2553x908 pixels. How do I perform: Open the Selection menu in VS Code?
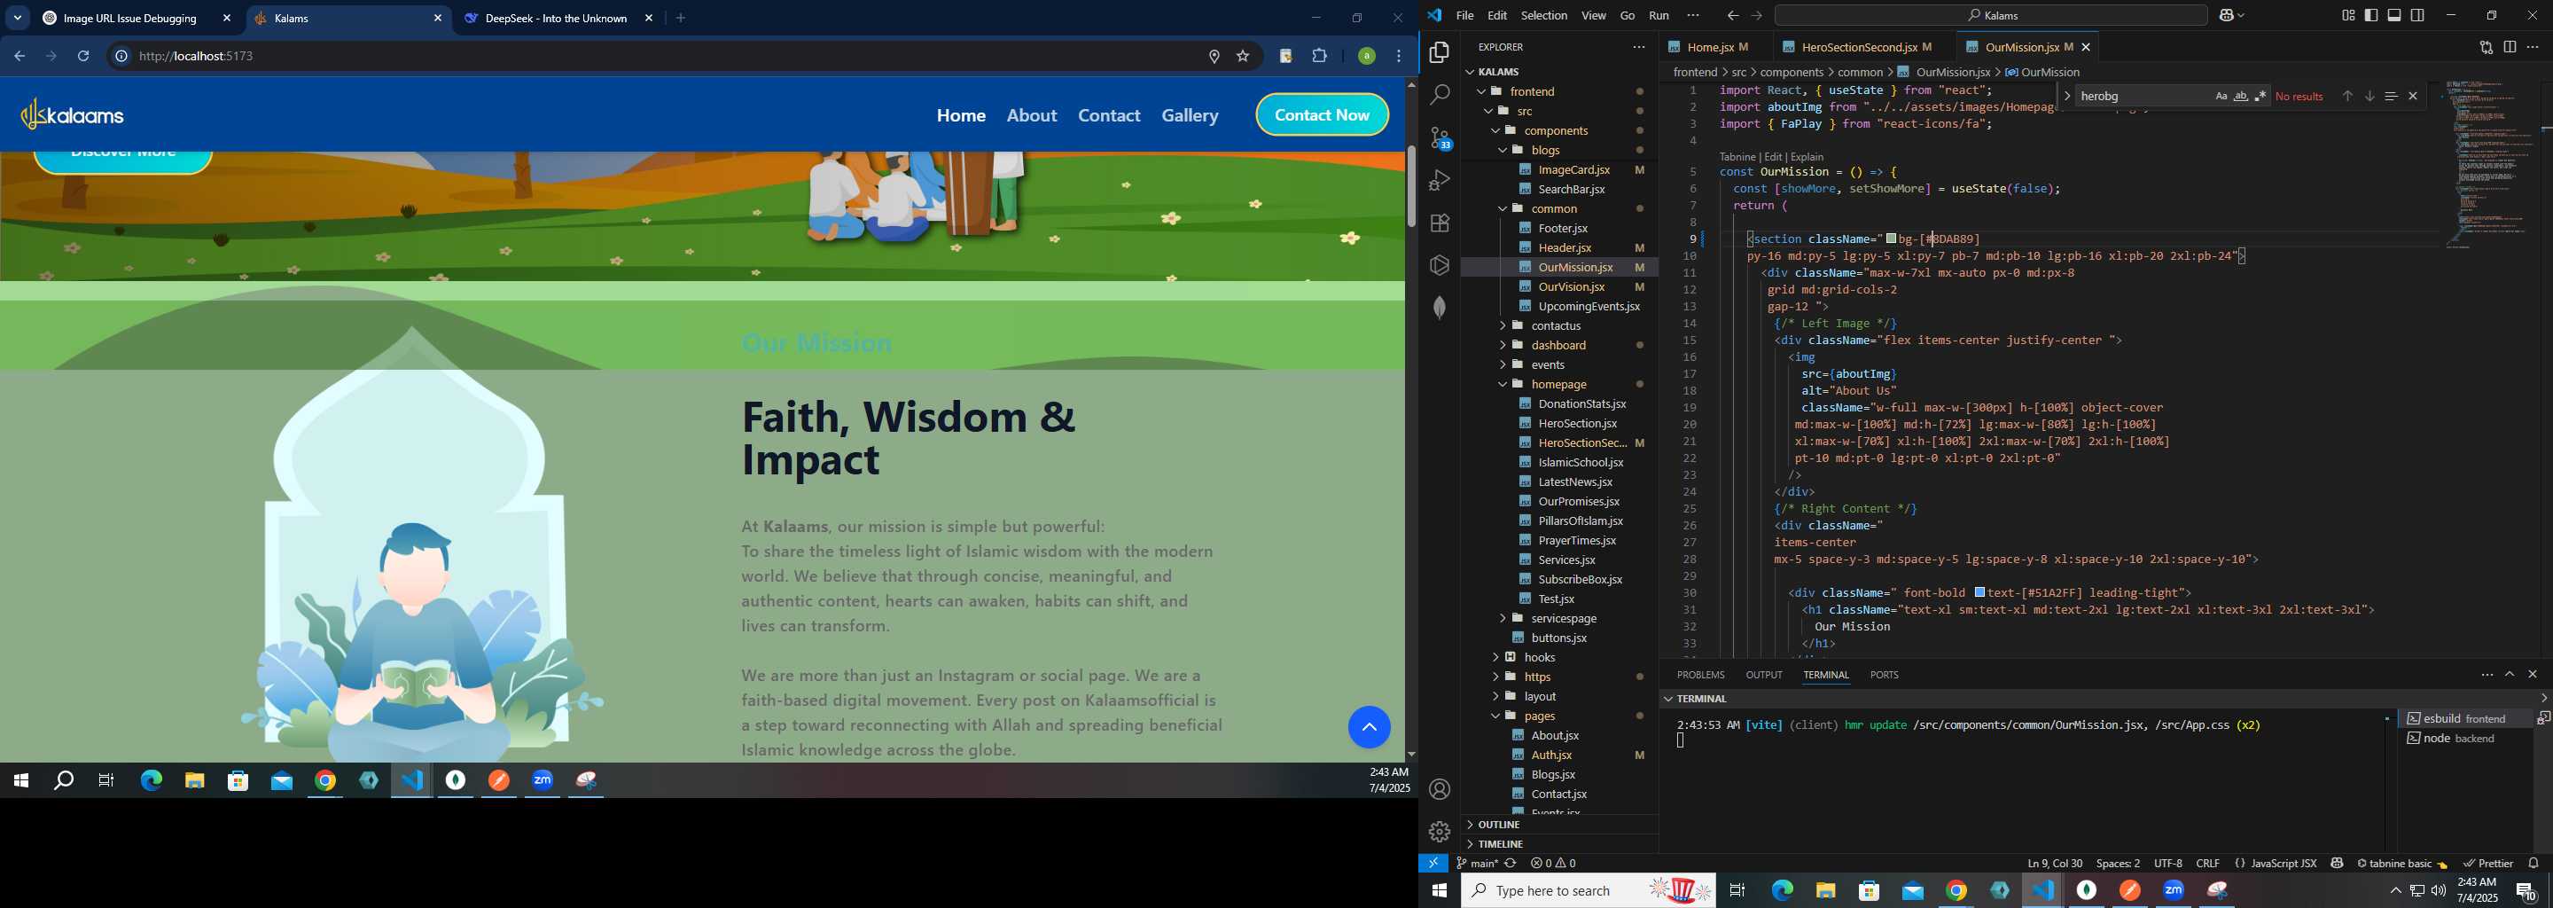(1544, 16)
